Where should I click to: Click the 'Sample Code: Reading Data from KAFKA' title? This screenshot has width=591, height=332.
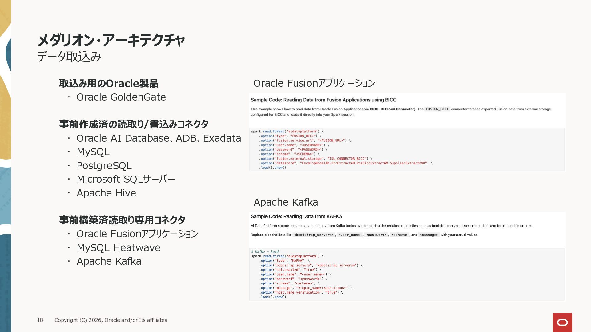click(296, 216)
